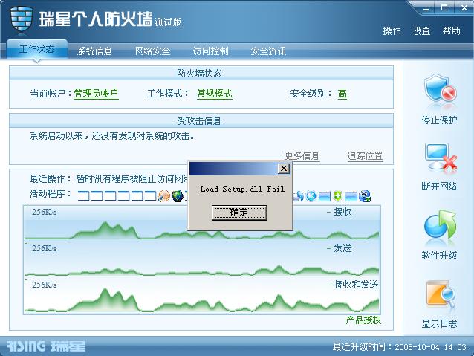Switch to the 工作状态 tab

(37, 49)
